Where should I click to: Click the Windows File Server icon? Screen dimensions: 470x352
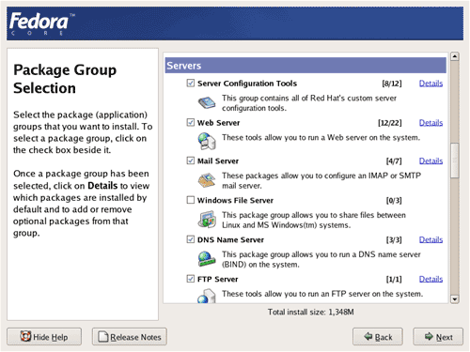point(207,220)
